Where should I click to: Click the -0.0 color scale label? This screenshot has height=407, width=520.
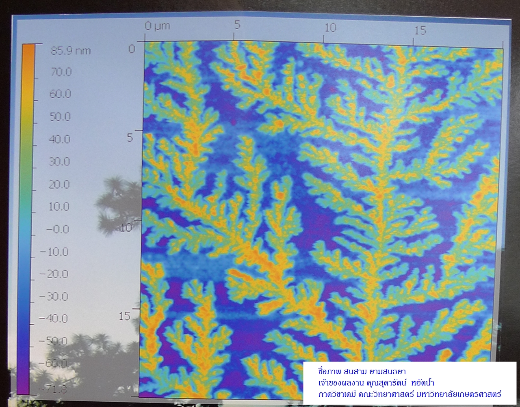pos(58,229)
